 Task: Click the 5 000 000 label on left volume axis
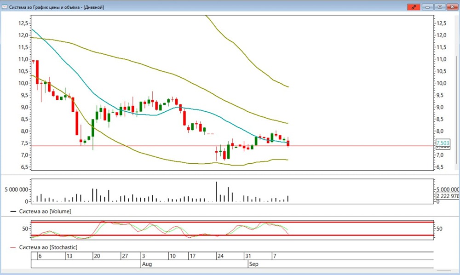(x=17, y=189)
